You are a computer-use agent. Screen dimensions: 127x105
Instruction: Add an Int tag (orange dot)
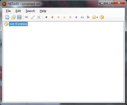click(x=58, y=17)
